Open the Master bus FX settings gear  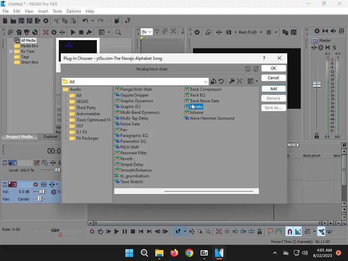click(321, 48)
